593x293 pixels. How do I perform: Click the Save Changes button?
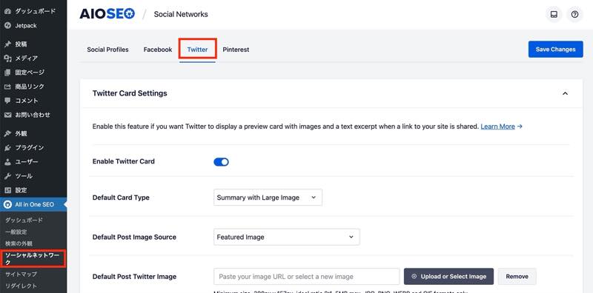(x=555, y=49)
